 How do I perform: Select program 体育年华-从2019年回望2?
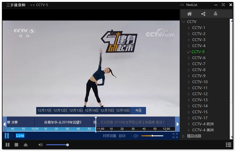63,123
